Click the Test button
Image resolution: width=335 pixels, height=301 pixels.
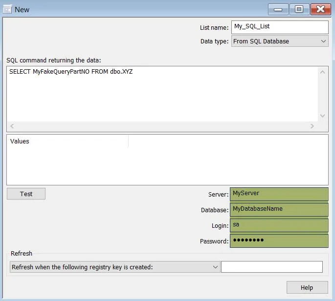pyautogui.click(x=26, y=194)
